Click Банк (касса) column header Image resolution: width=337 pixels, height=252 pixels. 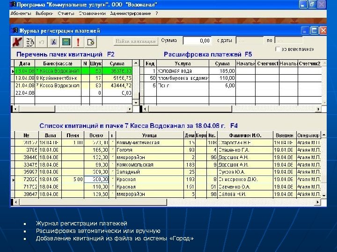coord(58,63)
